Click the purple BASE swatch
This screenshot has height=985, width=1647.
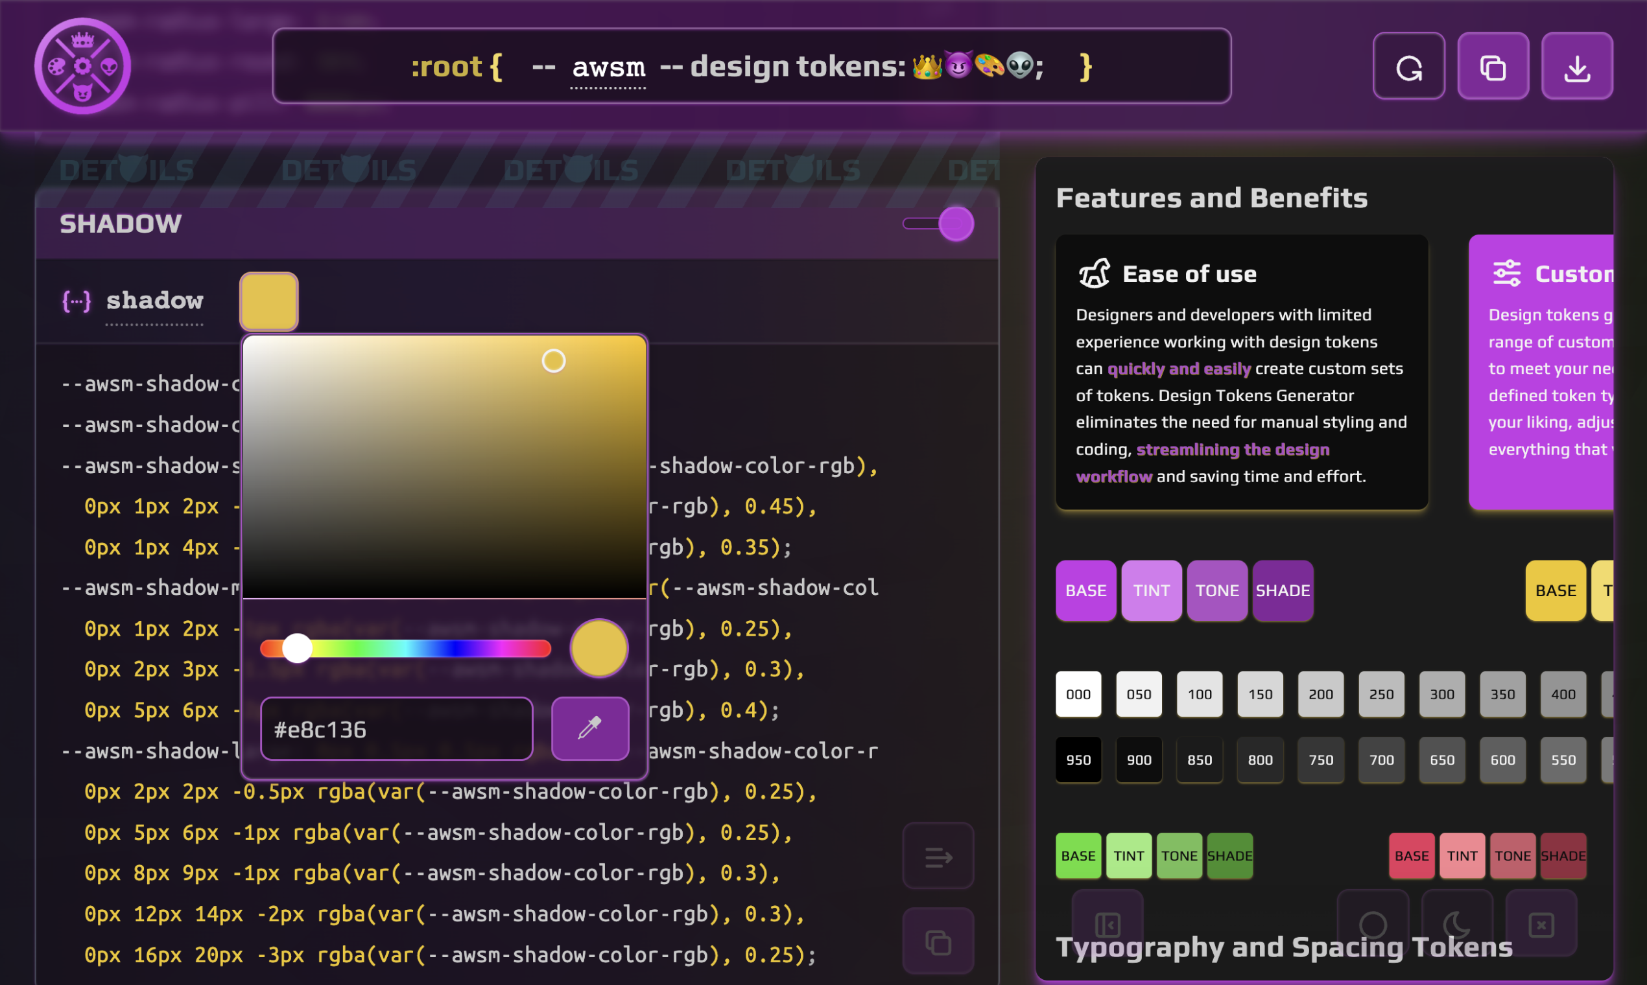1086,590
